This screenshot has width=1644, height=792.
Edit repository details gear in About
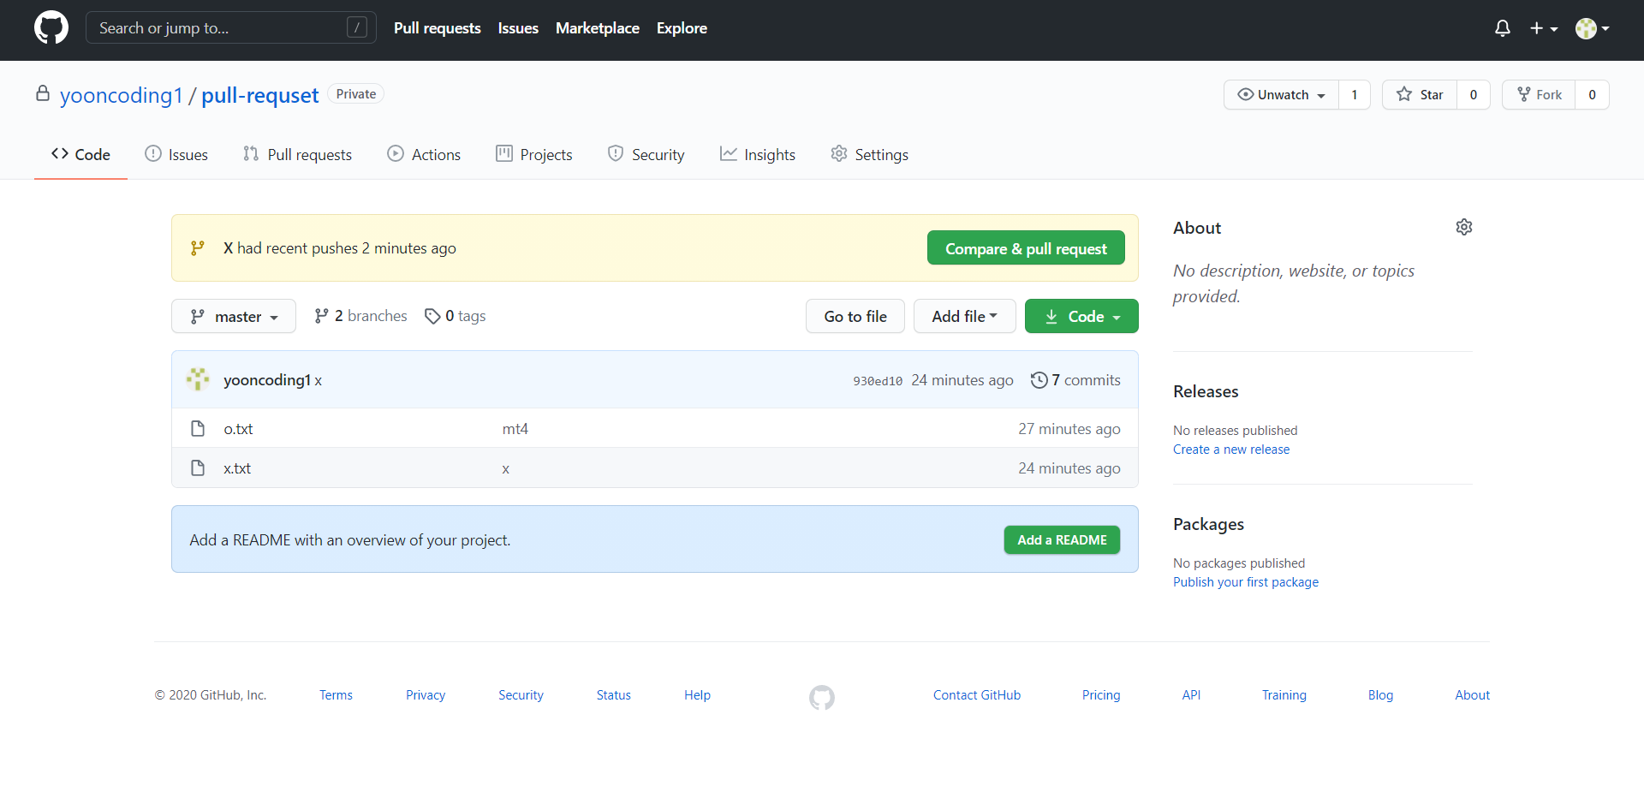coord(1464,227)
